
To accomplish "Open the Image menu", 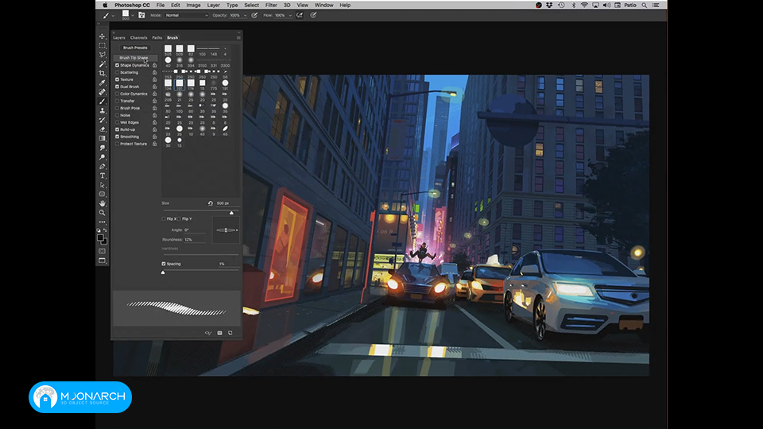I will [x=193, y=5].
